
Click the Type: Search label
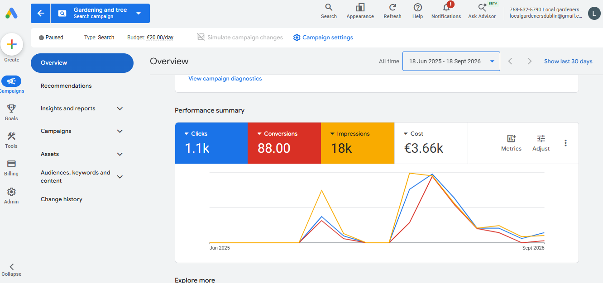(99, 38)
